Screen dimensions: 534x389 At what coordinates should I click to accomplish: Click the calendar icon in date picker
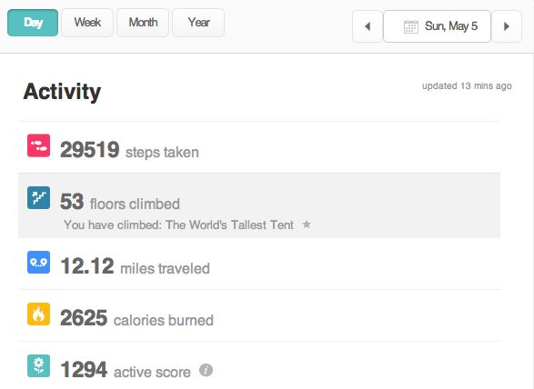click(410, 26)
